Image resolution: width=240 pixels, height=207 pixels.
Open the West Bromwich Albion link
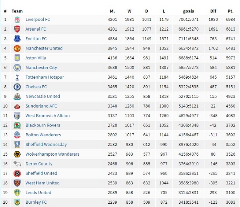click(47, 116)
